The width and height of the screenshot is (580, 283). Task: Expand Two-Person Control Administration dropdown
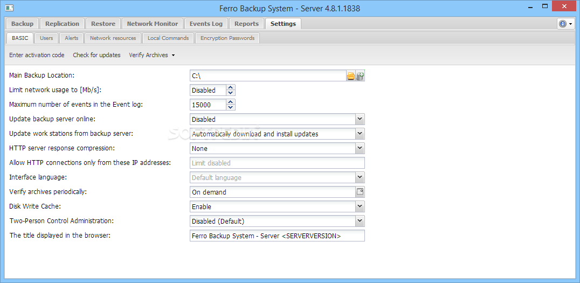(x=360, y=221)
